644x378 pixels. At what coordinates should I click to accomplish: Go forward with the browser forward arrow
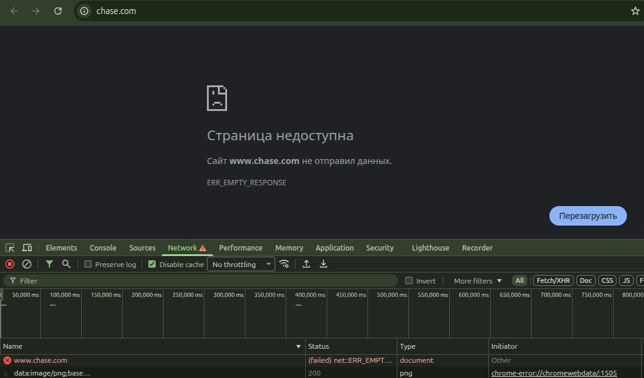36,11
